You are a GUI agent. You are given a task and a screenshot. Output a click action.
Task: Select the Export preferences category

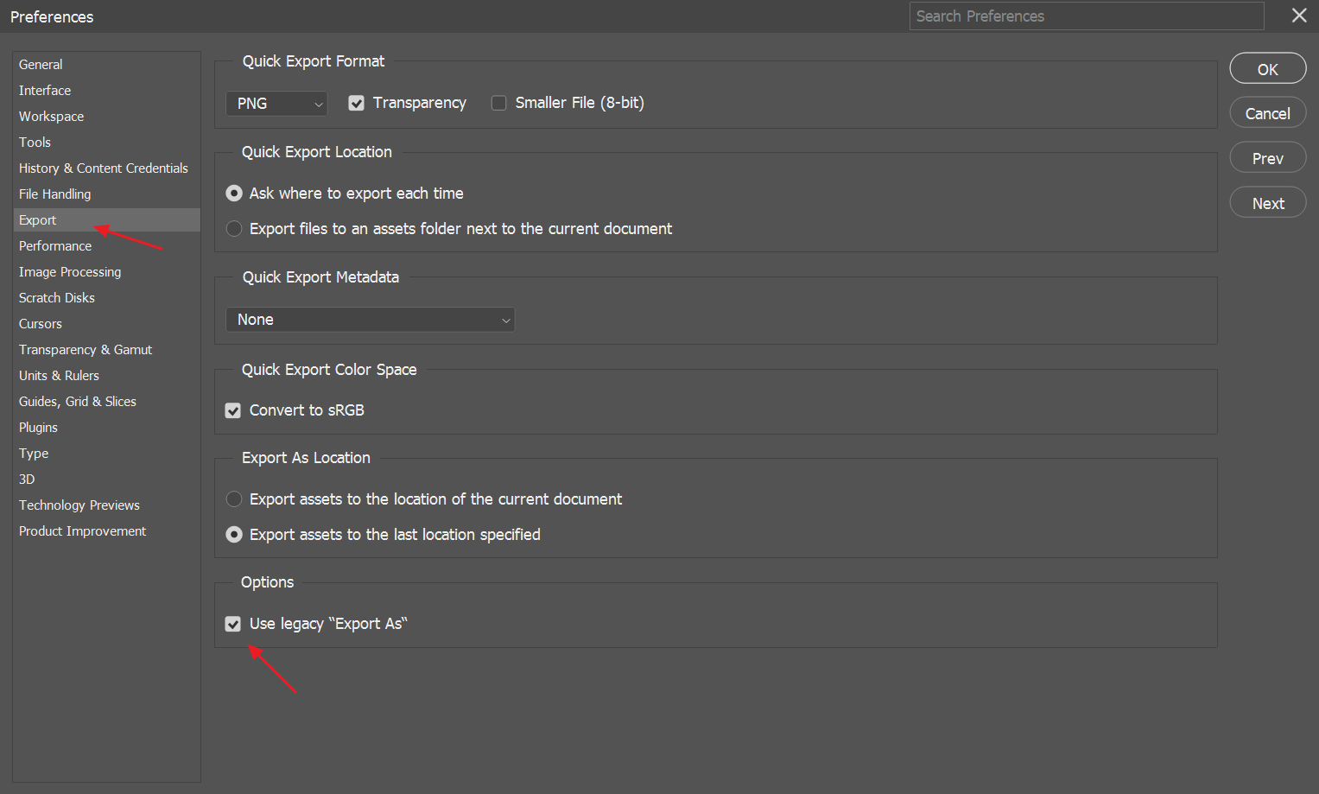(x=37, y=219)
